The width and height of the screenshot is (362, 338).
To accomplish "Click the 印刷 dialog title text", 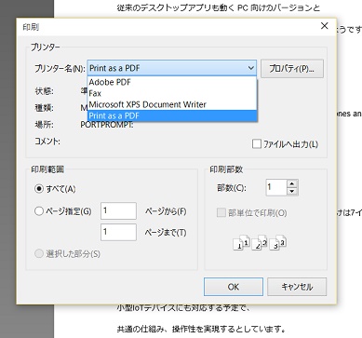I will tap(31, 27).
